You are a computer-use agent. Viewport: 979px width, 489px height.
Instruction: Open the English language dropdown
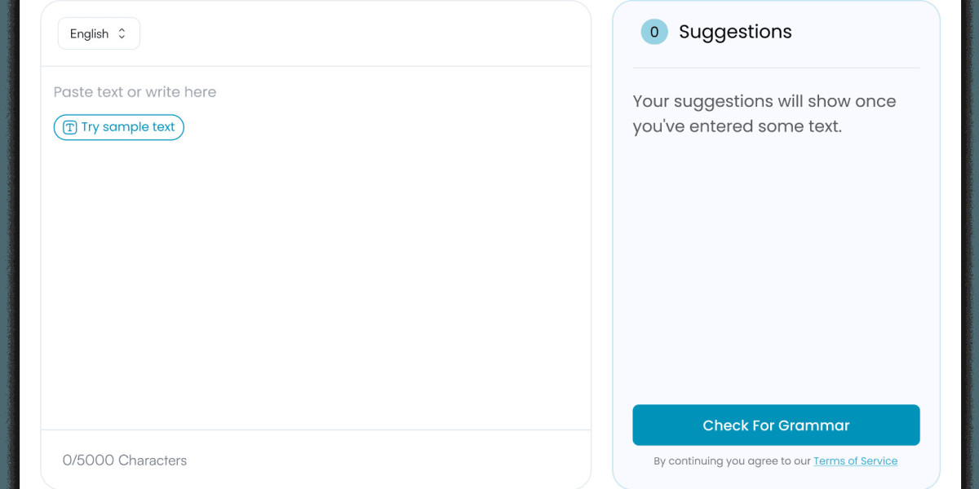[99, 33]
